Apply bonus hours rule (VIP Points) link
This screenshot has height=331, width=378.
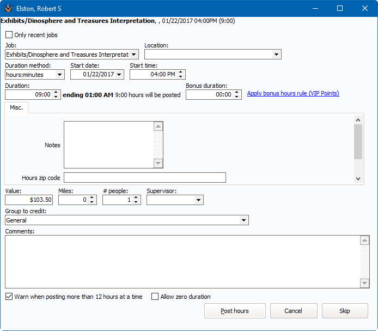(293, 93)
